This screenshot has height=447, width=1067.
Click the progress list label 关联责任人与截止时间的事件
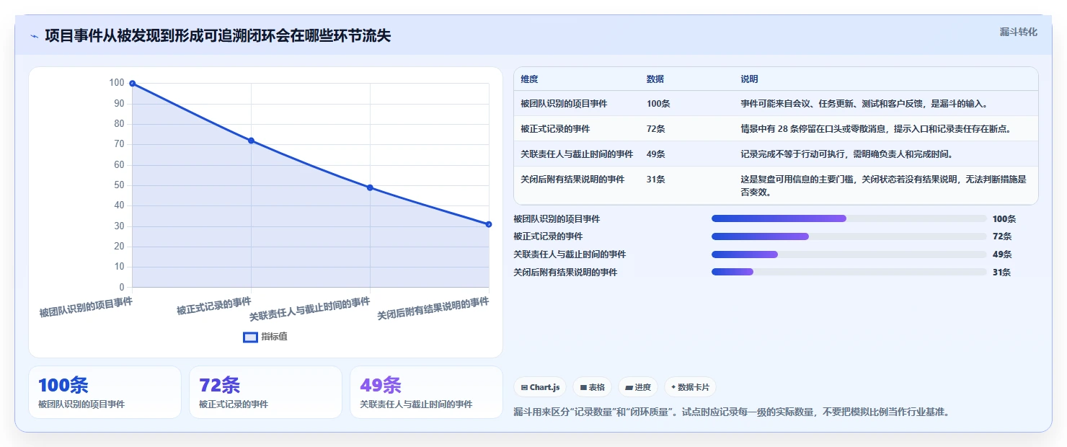[x=570, y=255]
